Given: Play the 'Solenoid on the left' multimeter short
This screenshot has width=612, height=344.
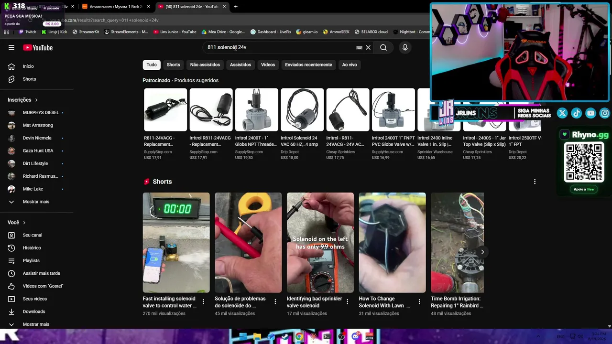Looking at the screenshot, I should click(x=320, y=243).
